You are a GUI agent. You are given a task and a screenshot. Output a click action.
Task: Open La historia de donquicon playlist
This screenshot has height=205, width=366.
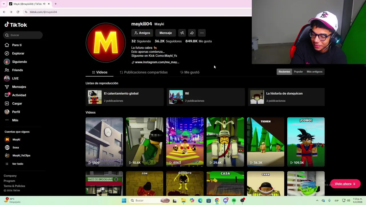[x=287, y=97]
